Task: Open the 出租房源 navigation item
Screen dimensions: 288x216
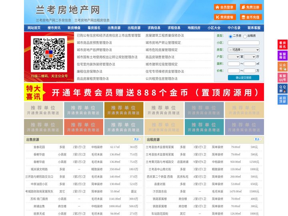Action: click(x=134, y=28)
